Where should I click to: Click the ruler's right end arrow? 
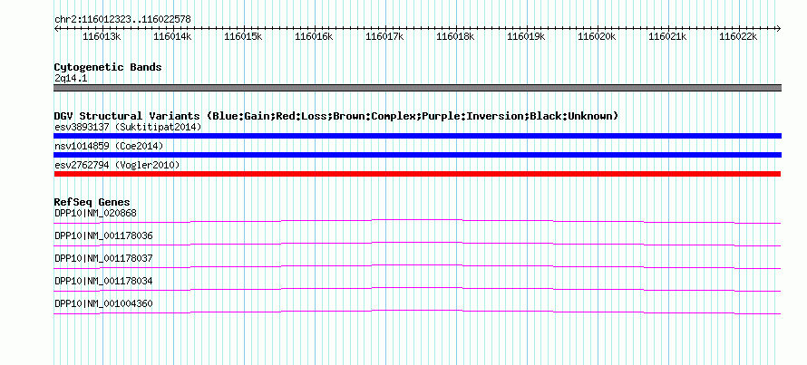779,28
